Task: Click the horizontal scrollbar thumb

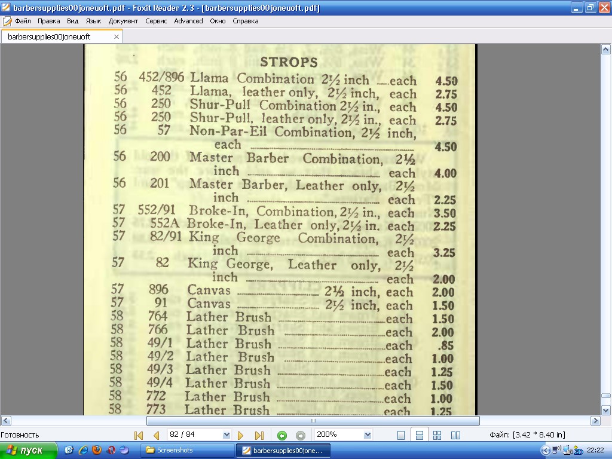Action: click(x=313, y=421)
